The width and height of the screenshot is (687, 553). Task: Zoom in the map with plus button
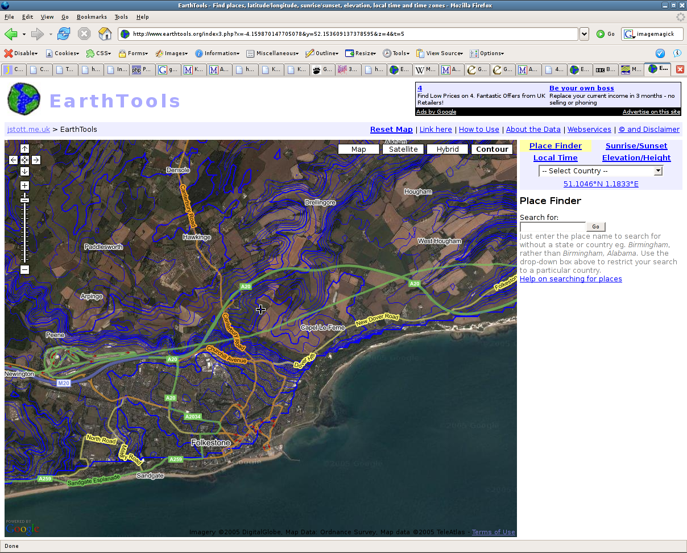[24, 185]
